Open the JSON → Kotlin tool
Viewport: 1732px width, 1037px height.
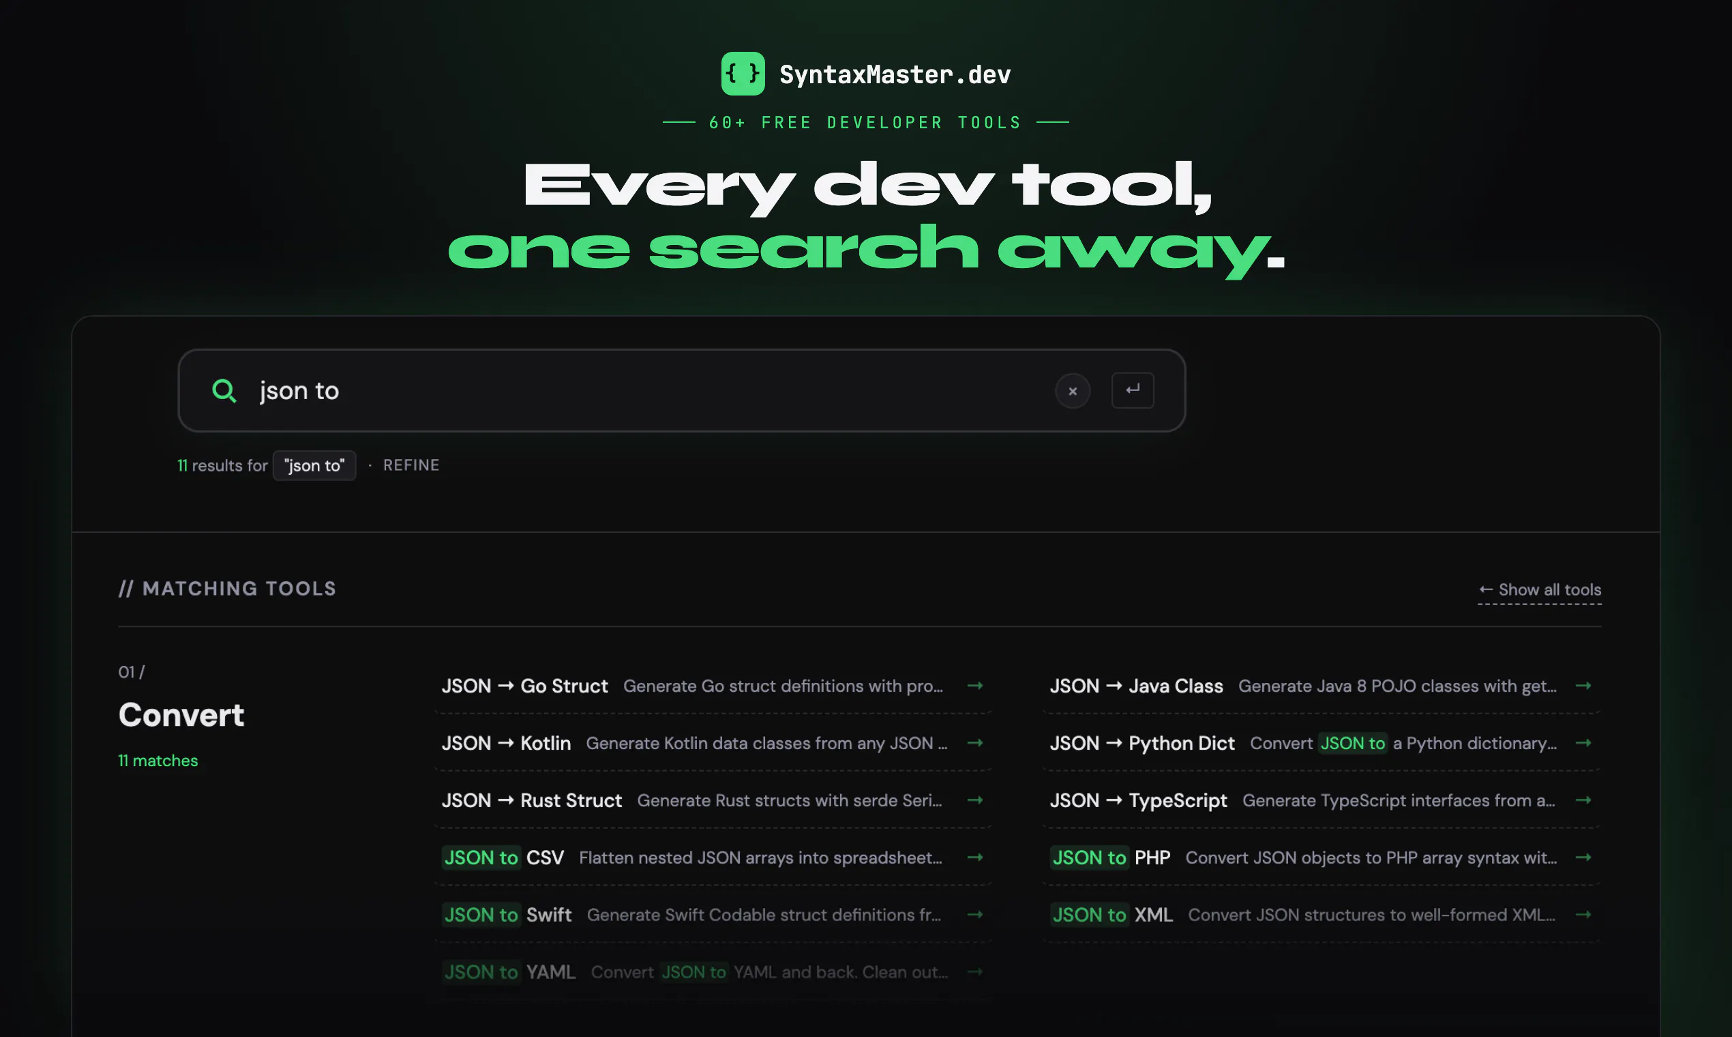713,743
